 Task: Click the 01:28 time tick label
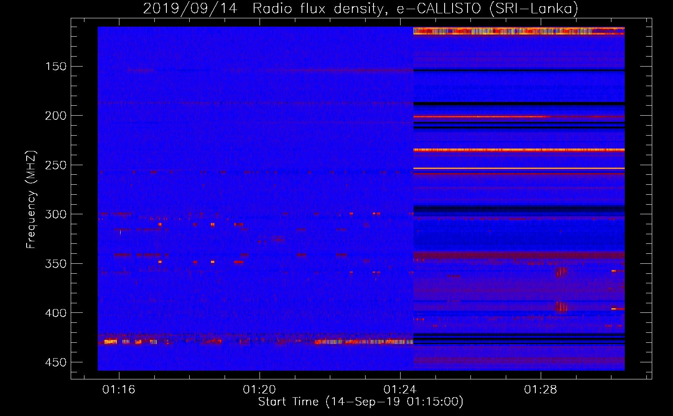[x=541, y=390]
